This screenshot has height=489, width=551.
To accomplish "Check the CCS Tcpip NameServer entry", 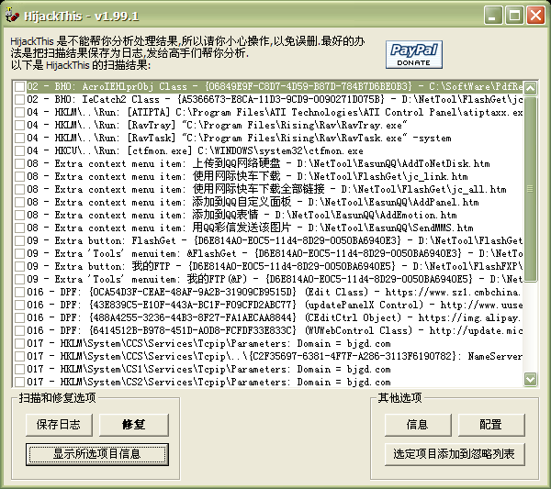I will pos(19,356).
